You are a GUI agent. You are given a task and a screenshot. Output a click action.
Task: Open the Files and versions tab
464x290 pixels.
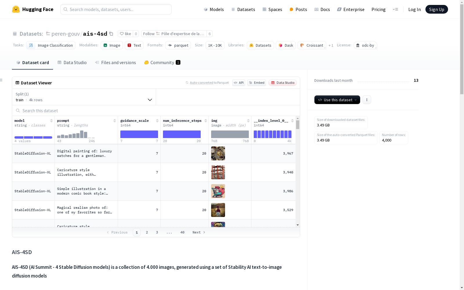[x=115, y=63]
